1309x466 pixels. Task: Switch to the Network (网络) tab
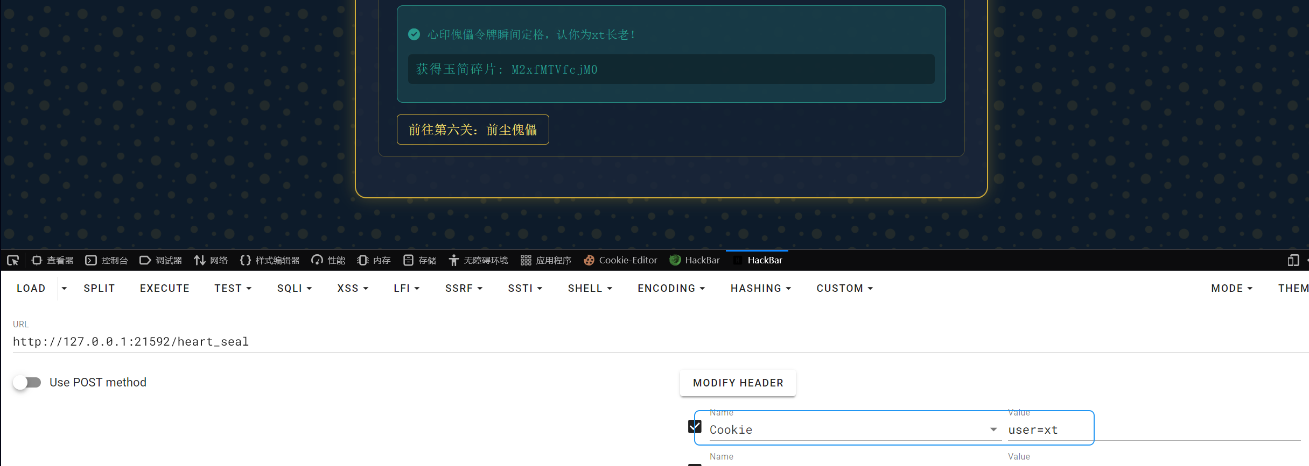click(211, 261)
